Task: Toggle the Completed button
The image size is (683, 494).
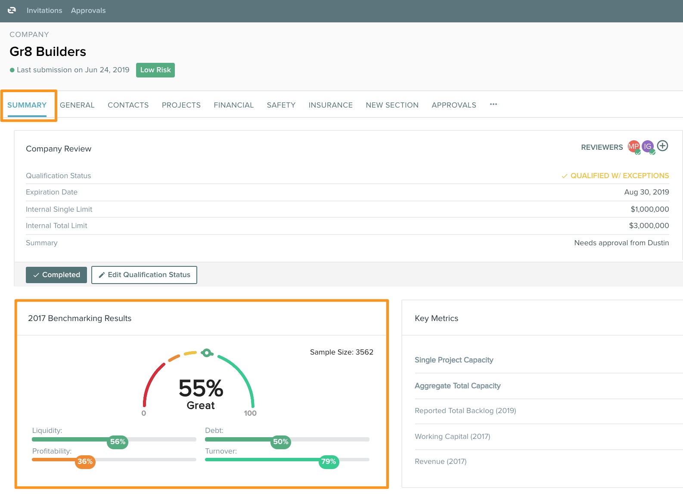Action: click(56, 275)
